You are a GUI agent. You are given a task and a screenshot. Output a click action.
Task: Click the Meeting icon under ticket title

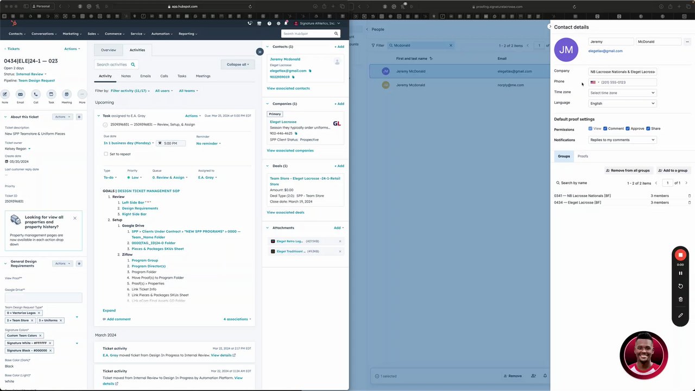tap(66, 94)
